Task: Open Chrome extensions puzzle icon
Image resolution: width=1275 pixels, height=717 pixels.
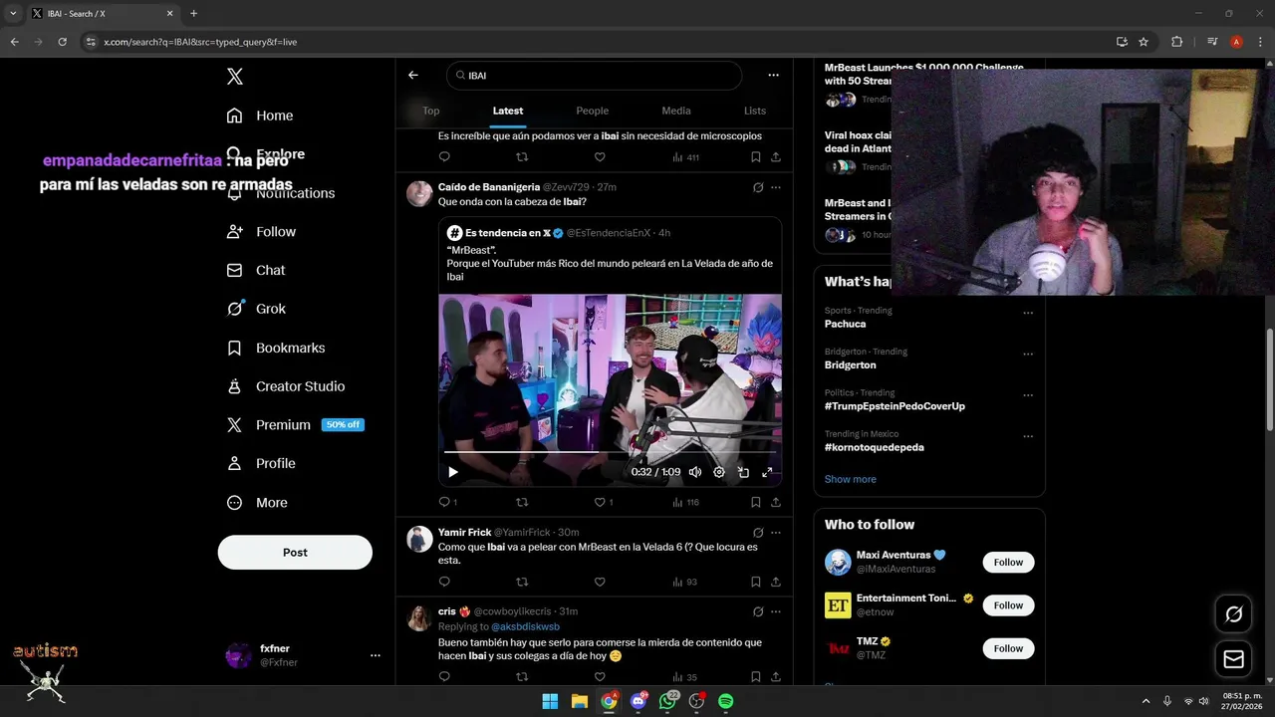Action: [1177, 42]
